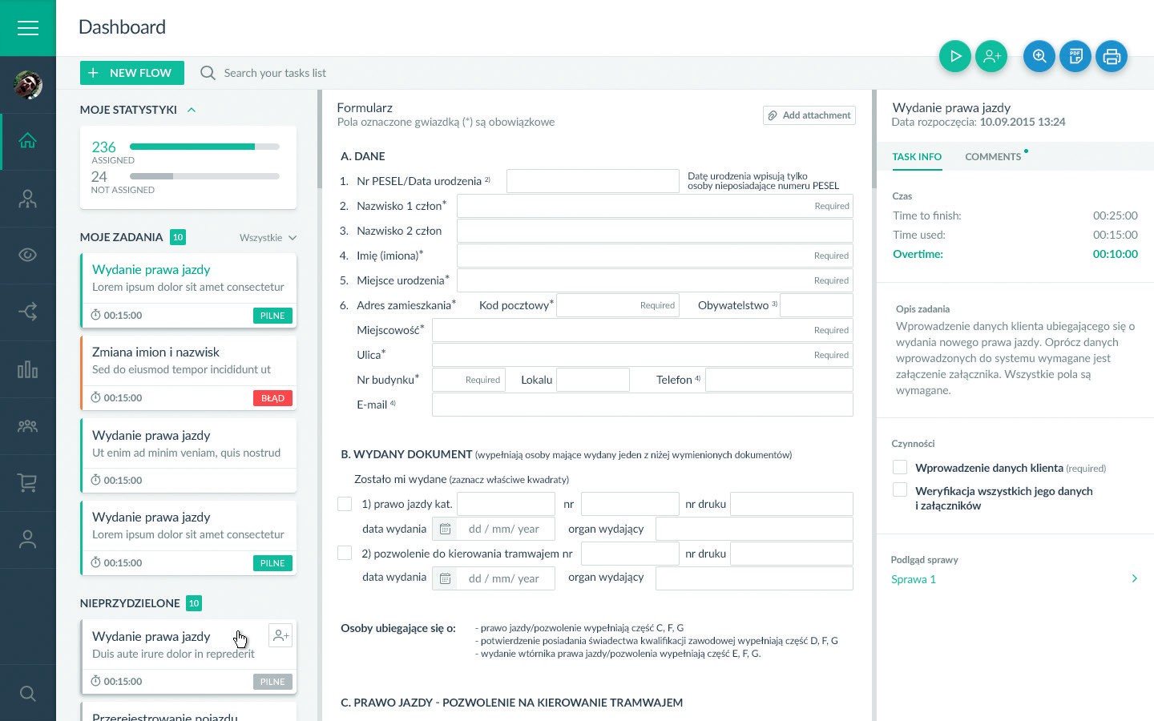Export form as PDF
This screenshot has height=721, width=1154.
click(x=1075, y=56)
